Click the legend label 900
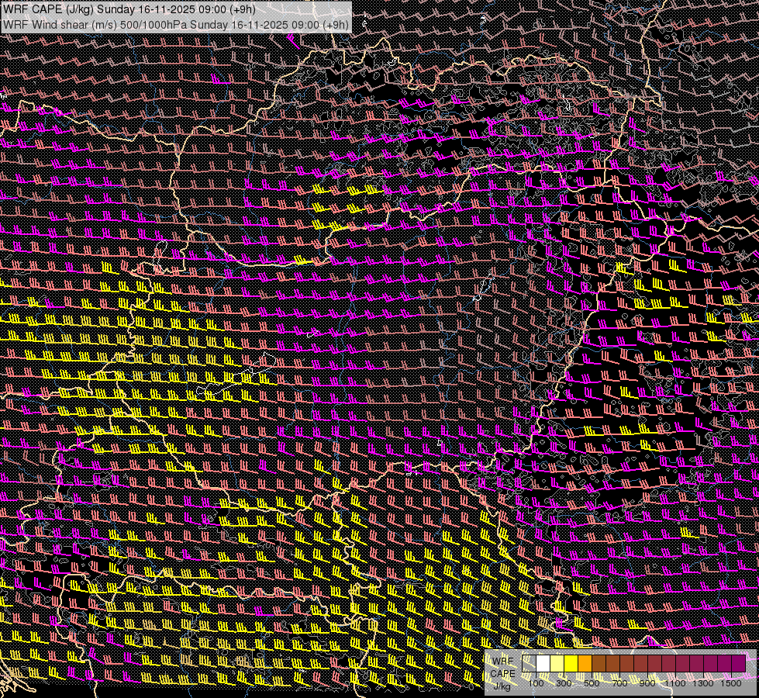Image resolution: width=759 pixels, height=698 pixels. [x=647, y=683]
